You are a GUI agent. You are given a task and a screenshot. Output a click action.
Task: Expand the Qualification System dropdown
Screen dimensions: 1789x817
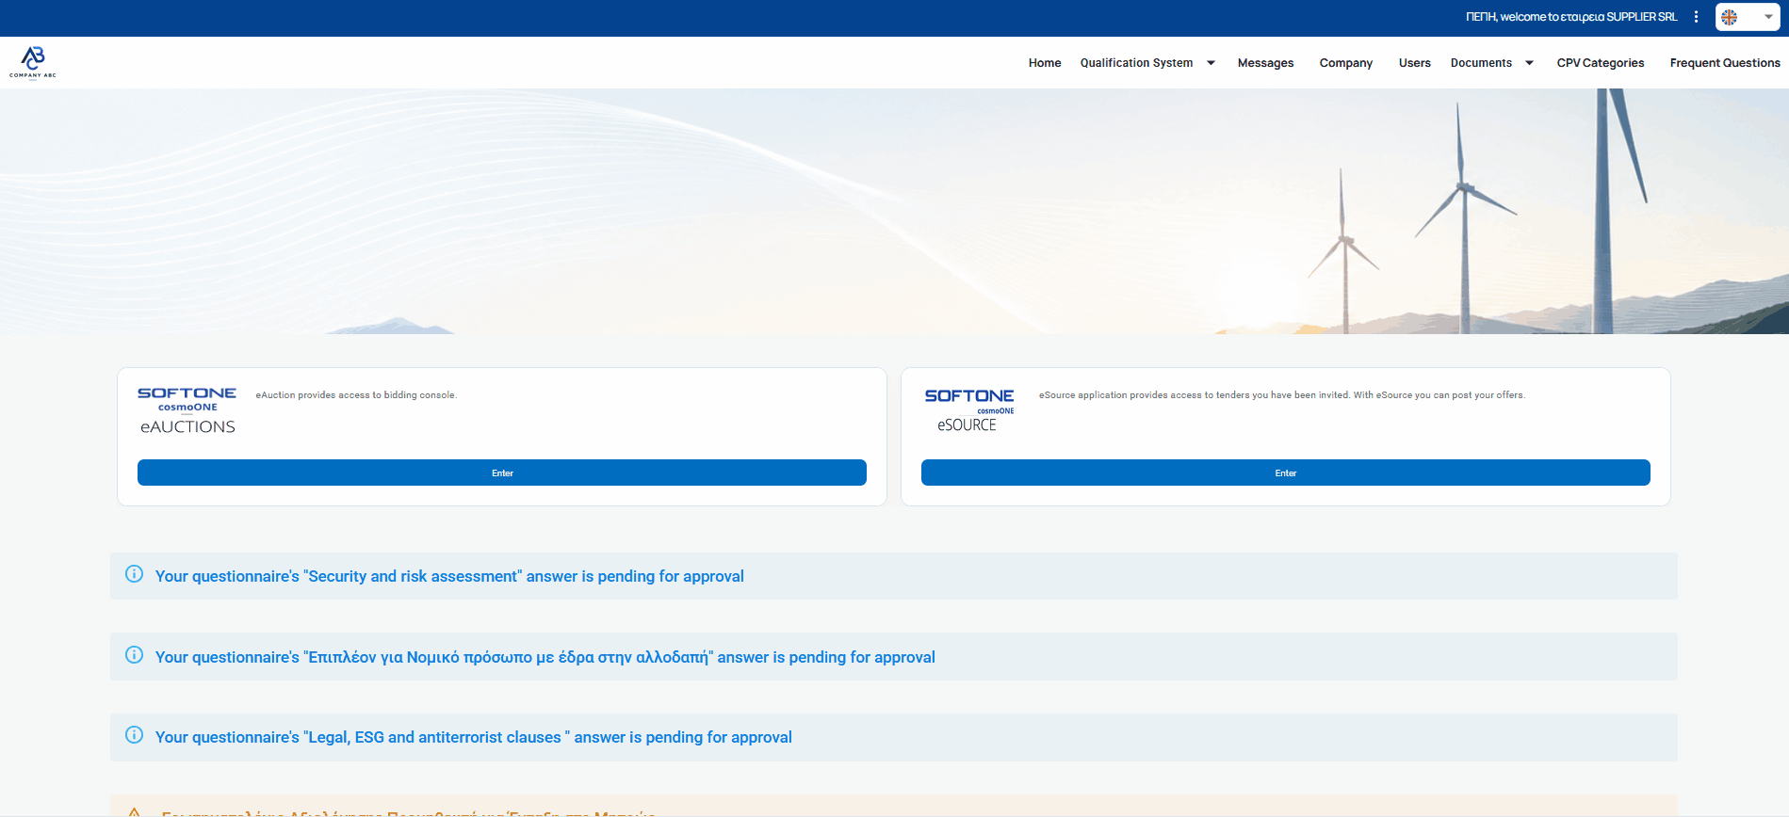[x=1147, y=63]
